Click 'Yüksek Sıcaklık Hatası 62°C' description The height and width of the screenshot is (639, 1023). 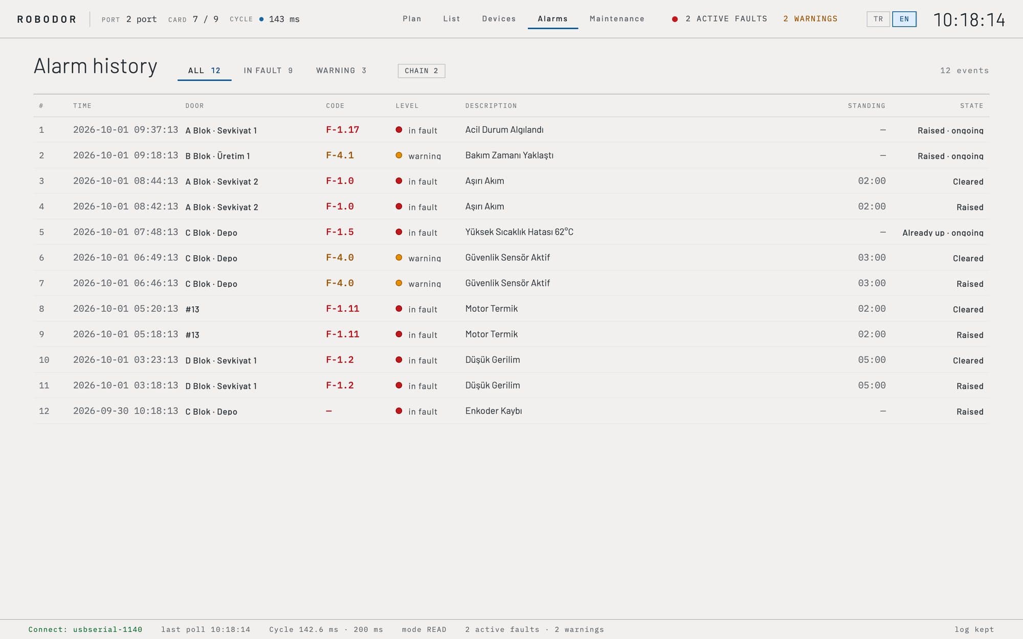click(519, 232)
